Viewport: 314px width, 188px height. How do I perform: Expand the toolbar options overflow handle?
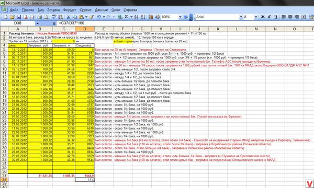191,17
